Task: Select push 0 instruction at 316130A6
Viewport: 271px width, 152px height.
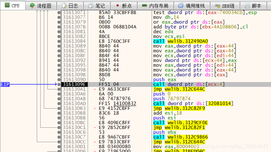Action: (x=162, y=94)
